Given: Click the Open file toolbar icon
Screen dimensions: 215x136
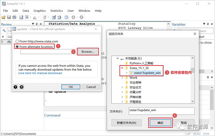Looking at the screenshot, I should (3, 17).
